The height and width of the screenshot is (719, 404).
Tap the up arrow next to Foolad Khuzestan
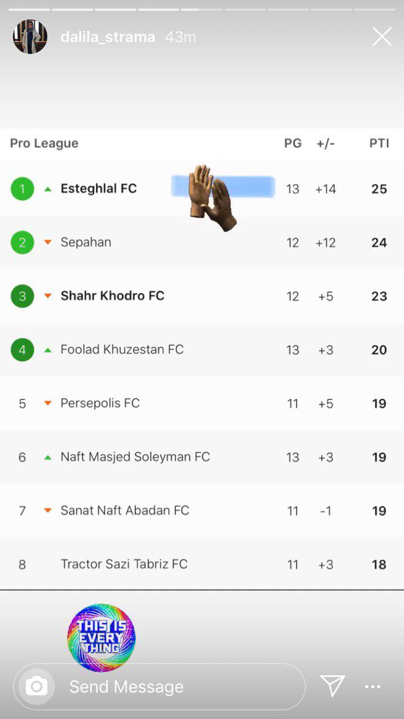pos(48,350)
